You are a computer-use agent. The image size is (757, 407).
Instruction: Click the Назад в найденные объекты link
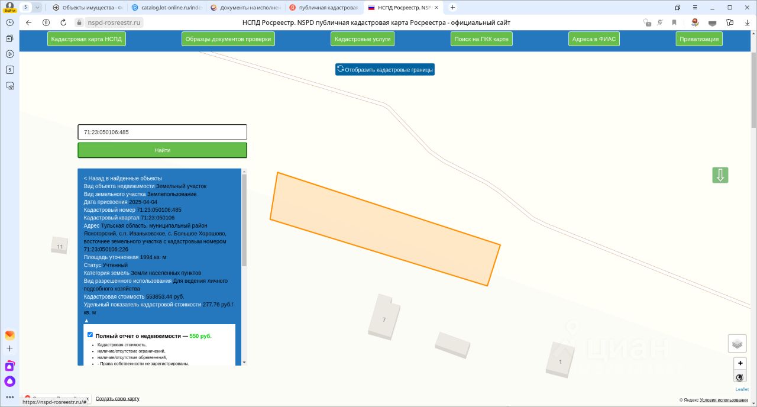[122, 178]
